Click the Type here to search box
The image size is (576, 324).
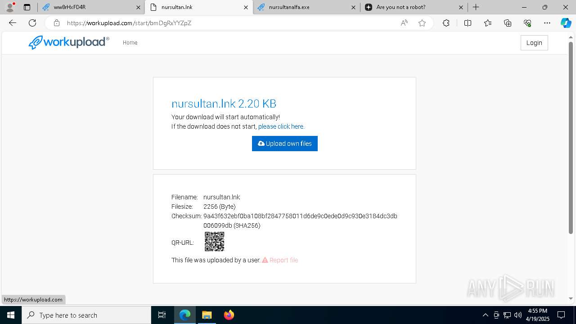click(x=86, y=315)
